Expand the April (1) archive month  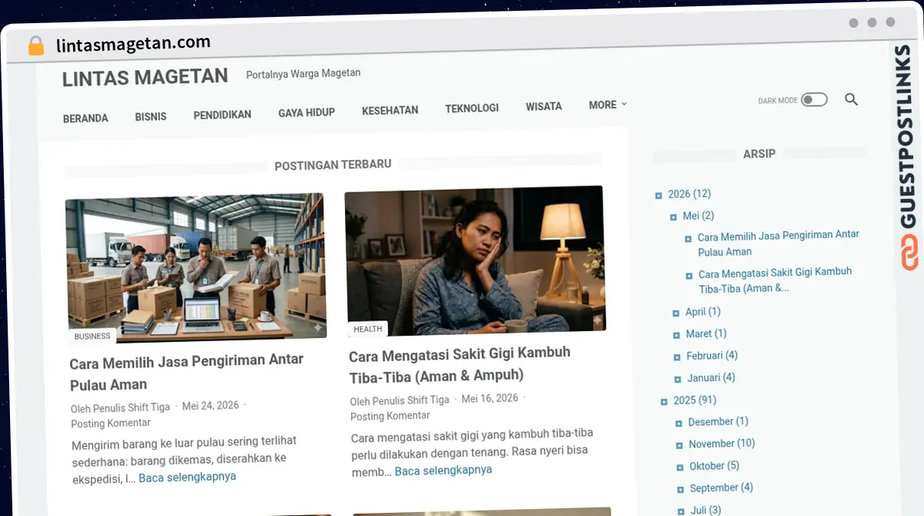tap(676, 313)
